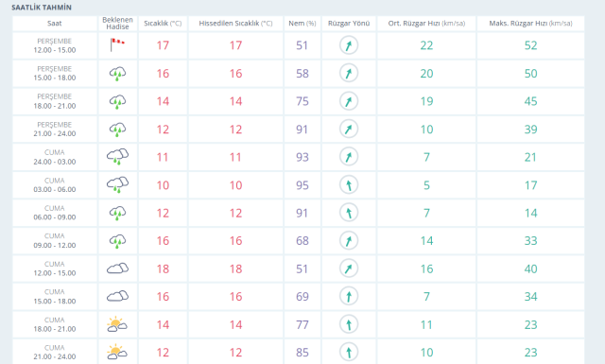Click max wind speed value 50

(x=531, y=74)
